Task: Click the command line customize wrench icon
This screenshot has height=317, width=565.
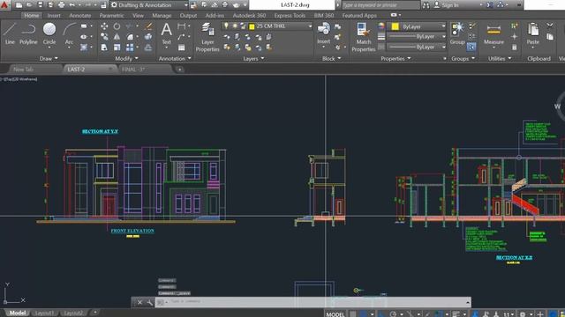Action: (x=149, y=302)
